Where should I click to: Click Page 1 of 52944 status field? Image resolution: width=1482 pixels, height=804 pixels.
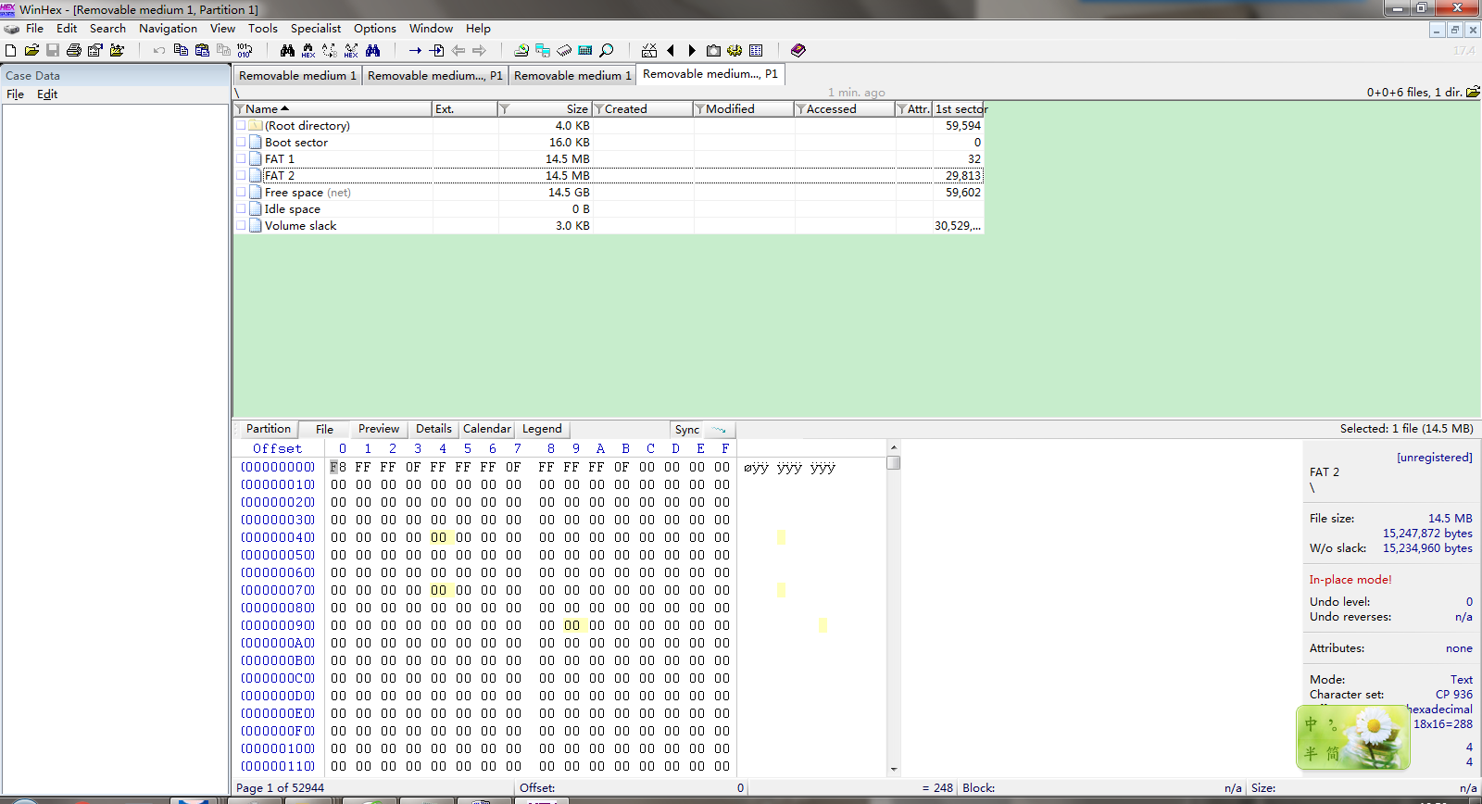coord(280,788)
